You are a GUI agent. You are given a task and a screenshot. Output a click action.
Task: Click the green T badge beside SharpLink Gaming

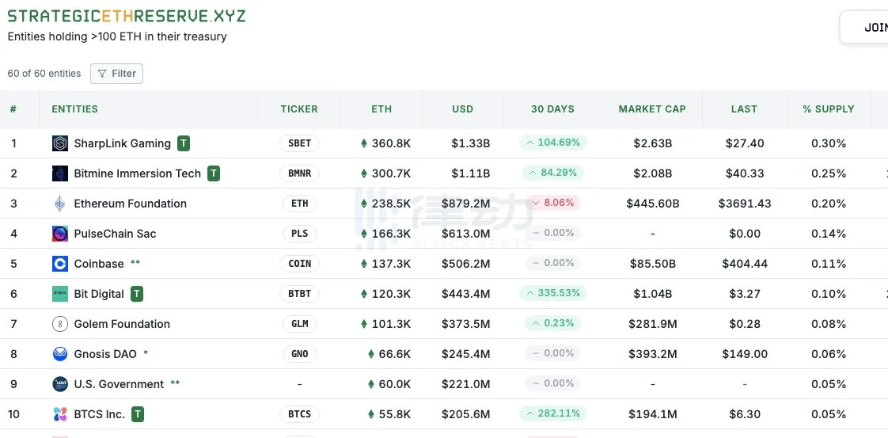click(184, 143)
